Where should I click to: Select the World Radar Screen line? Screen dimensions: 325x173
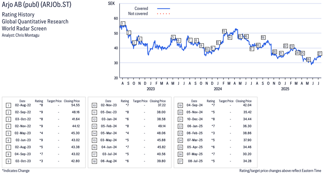(24, 28)
